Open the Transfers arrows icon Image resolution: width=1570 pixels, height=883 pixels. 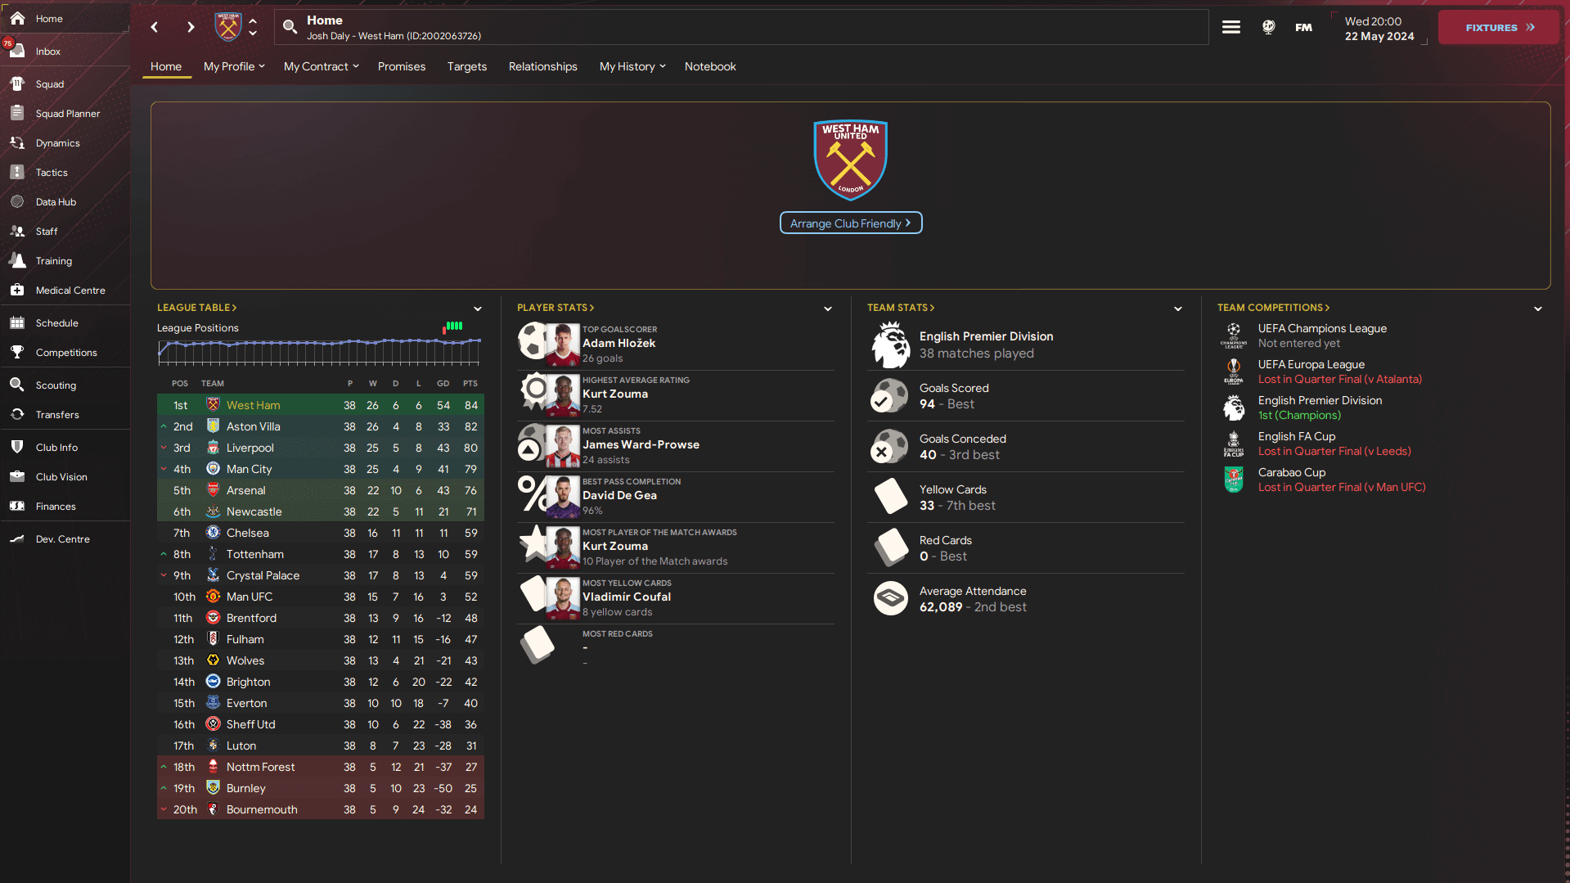17,414
